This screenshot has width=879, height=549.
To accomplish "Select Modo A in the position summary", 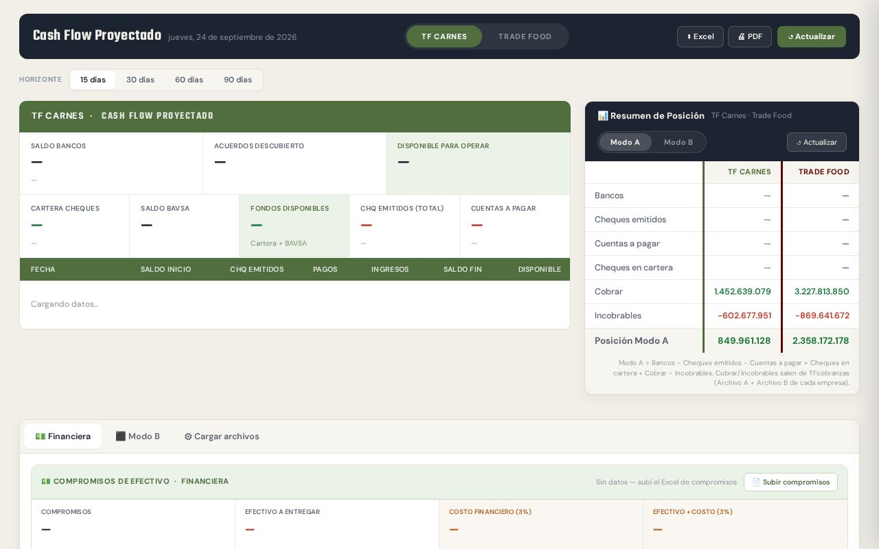I will [x=625, y=142].
